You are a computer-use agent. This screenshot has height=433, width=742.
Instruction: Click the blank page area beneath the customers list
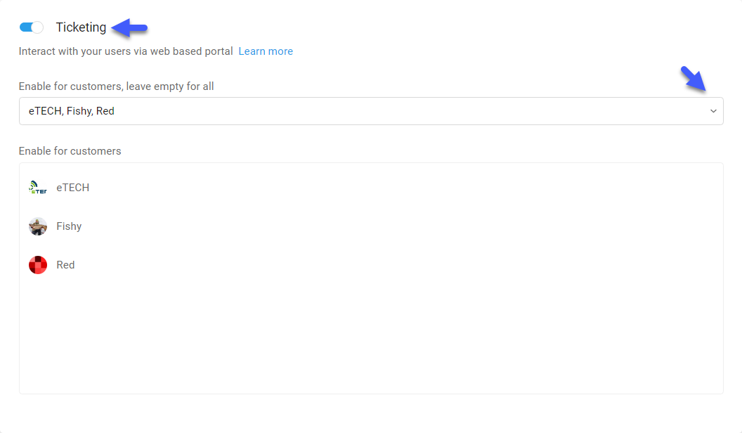point(371,413)
